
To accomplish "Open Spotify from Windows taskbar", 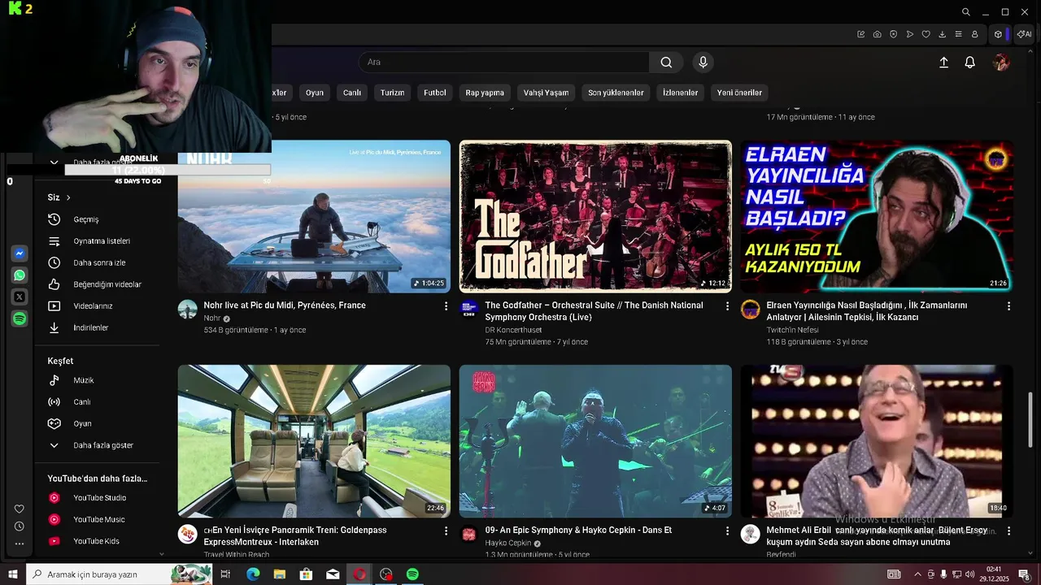I will tap(412, 574).
